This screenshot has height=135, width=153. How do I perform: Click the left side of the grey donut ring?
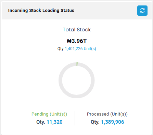tap(60, 80)
